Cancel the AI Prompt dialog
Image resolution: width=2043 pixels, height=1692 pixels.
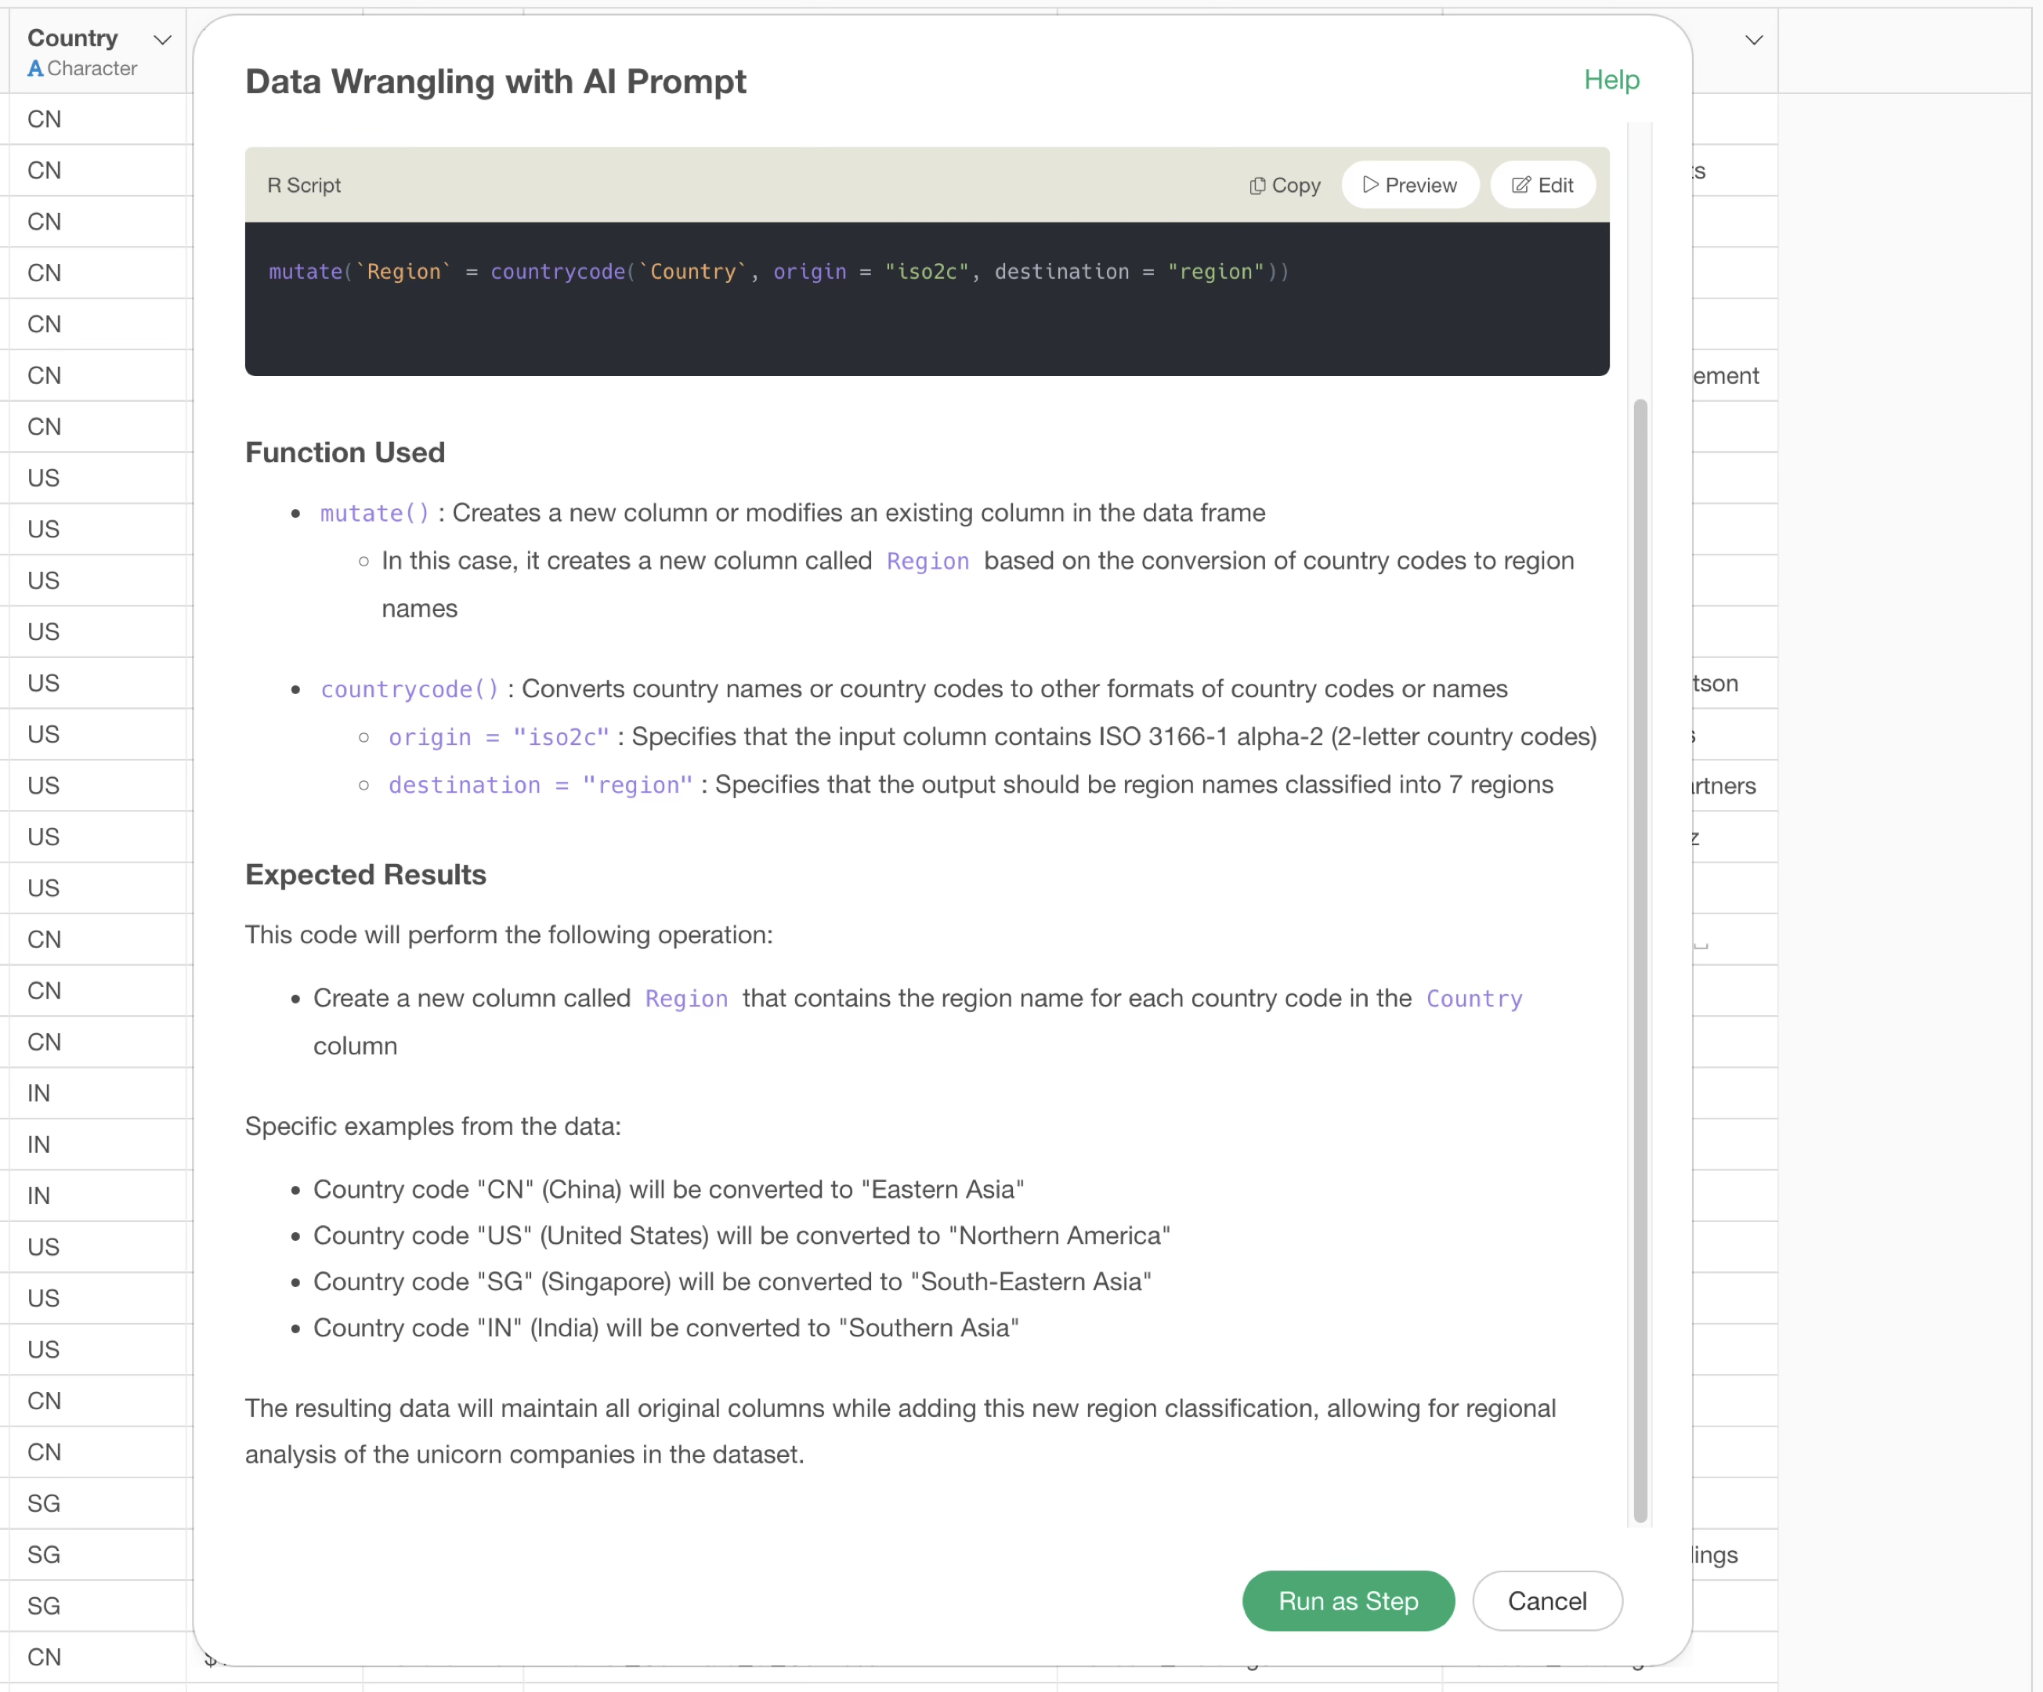click(x=1546, y=1600)
